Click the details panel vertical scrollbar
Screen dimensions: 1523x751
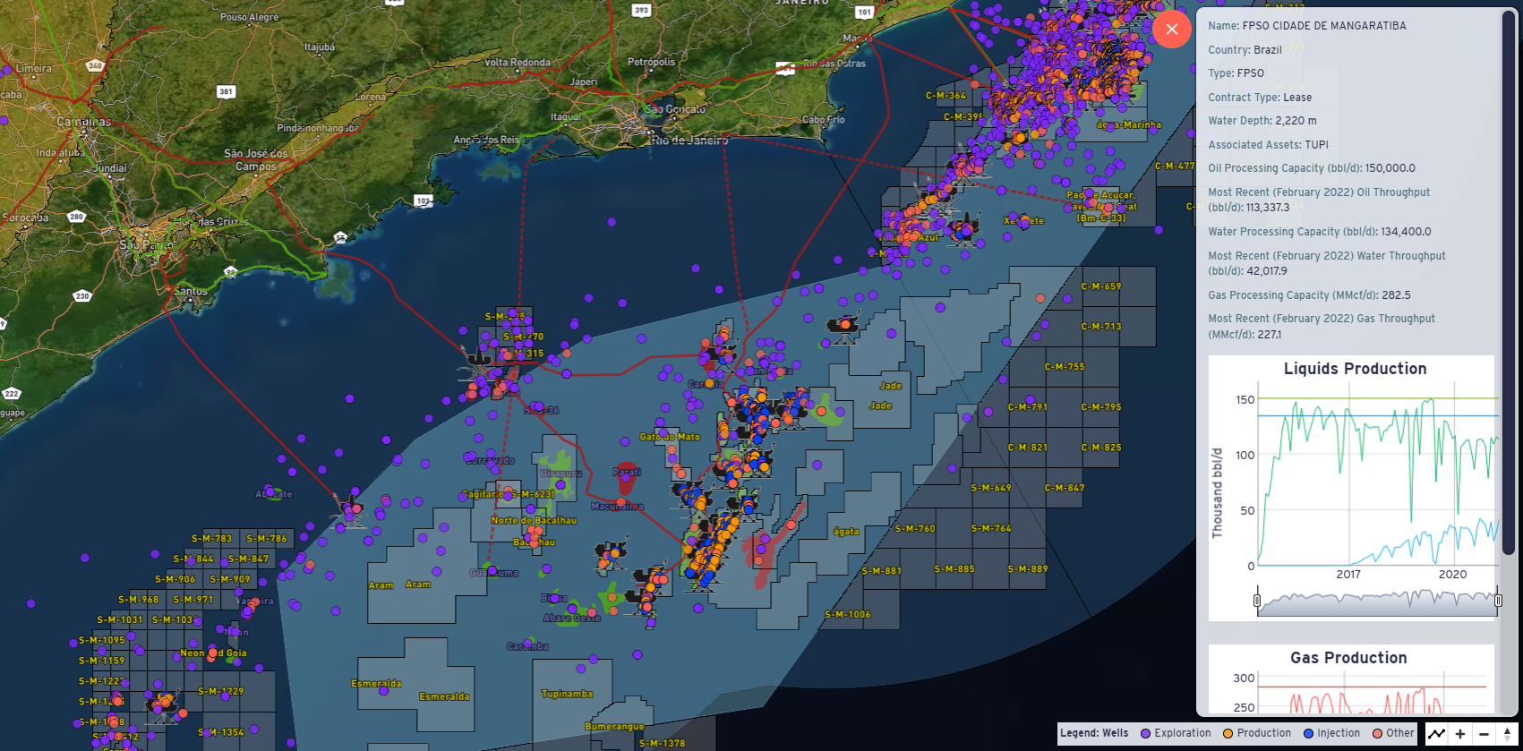pos(1508,269)
